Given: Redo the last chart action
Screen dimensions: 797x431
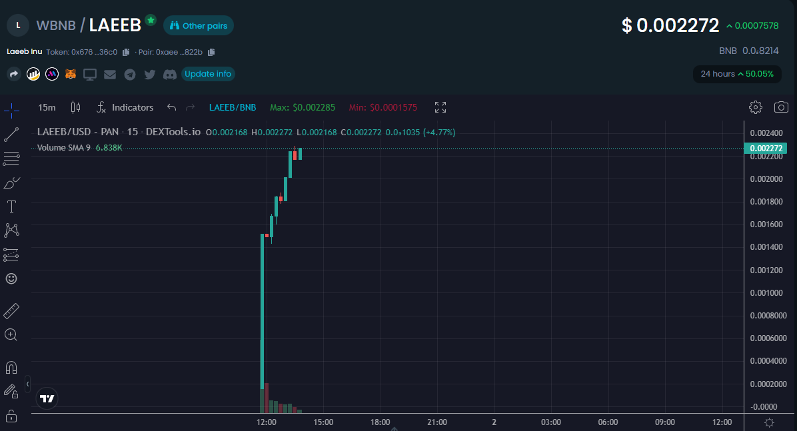Looking at the screenshot, I should (x=190, y=107).
